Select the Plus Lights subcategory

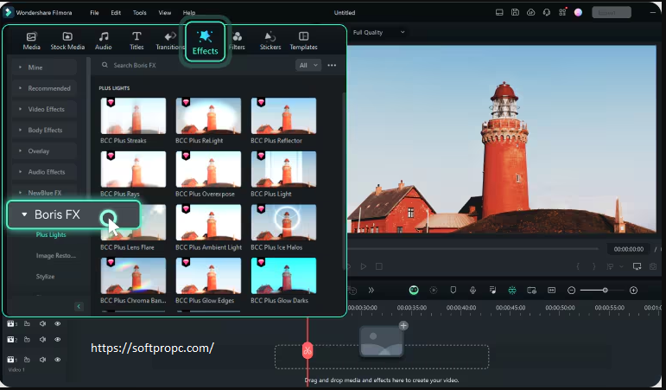pos(51,234)
